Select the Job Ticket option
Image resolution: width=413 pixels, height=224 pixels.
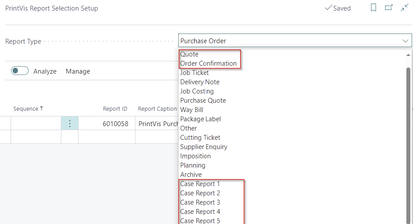pyautogui.click(x=195, y=73)
